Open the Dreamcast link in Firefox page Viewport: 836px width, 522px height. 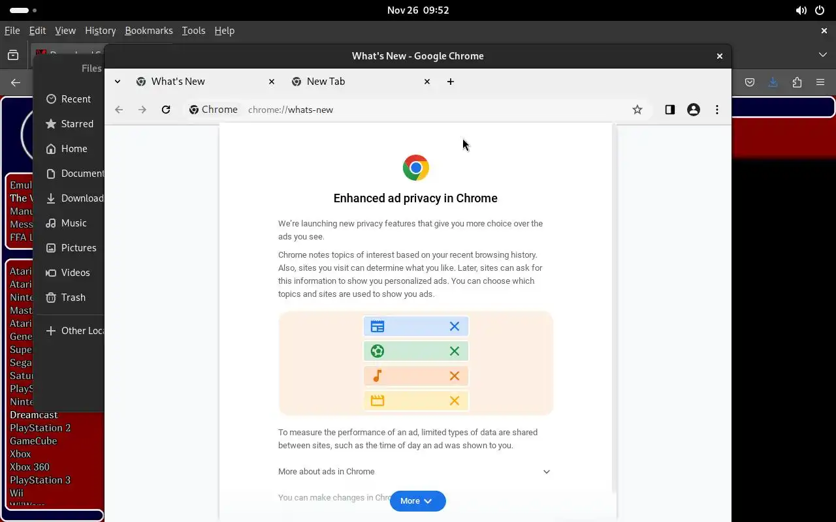pyautogui.click(x=34, y=415)
